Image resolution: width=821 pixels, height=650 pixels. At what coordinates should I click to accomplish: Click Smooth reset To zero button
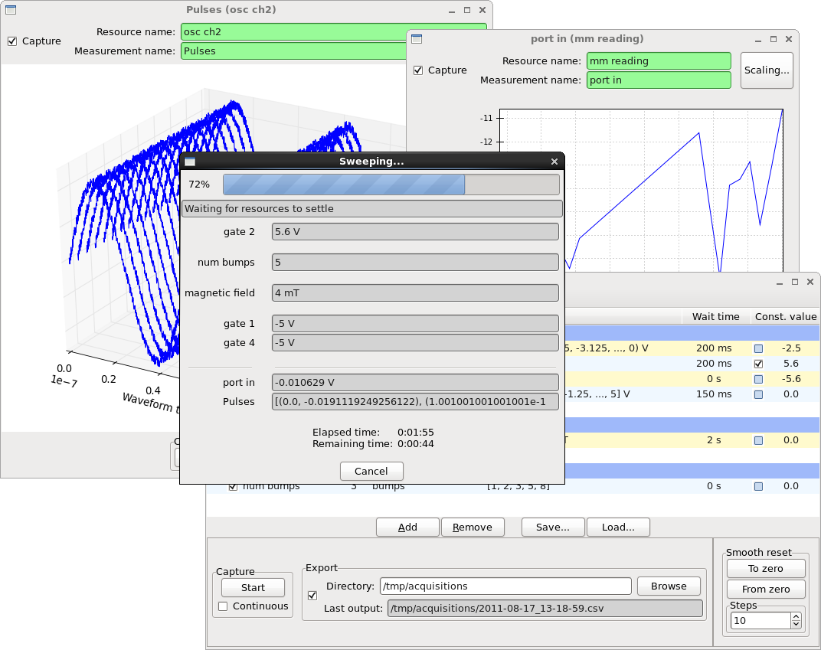(x=766, y=568)
